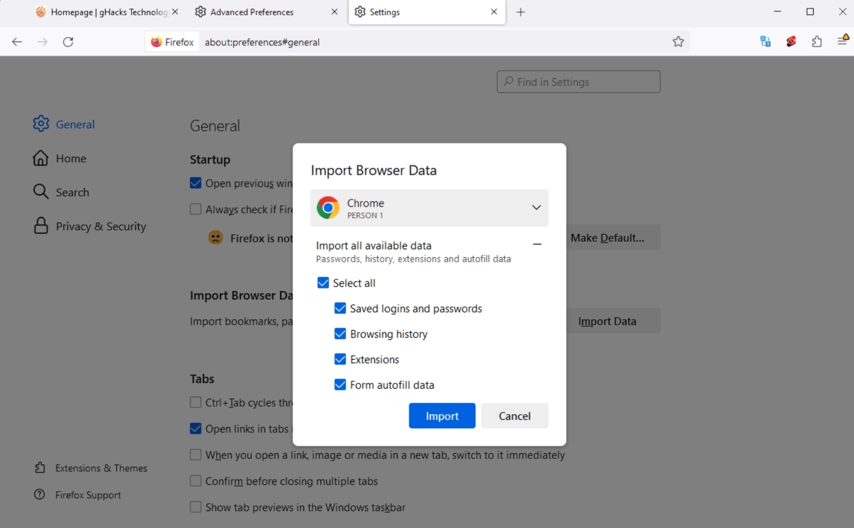The image size is (854, 528).
Task: Minimize the Firefox window
Action: [777, 12]
